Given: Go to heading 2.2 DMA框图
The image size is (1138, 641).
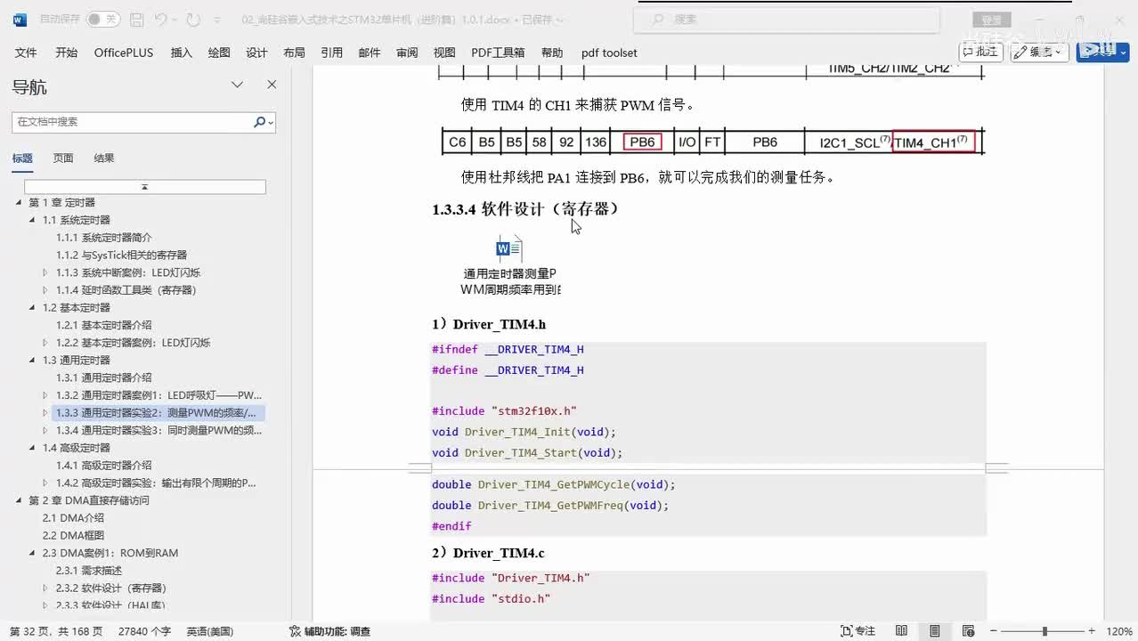Looking at the screenshot, I should [x=73, y=535].
